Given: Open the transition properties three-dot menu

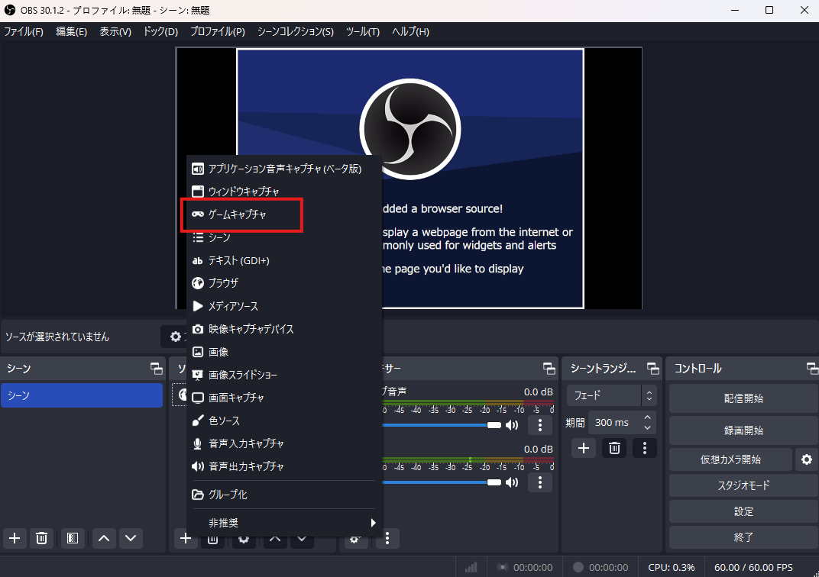Looking at the screenshot, I should click(645, 448).
